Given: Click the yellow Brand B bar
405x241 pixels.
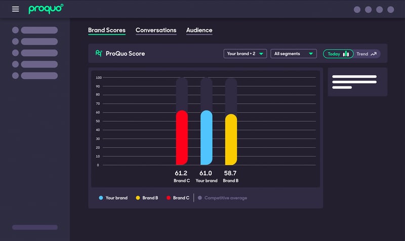Looking at the screenshot, I should (231, 139).
